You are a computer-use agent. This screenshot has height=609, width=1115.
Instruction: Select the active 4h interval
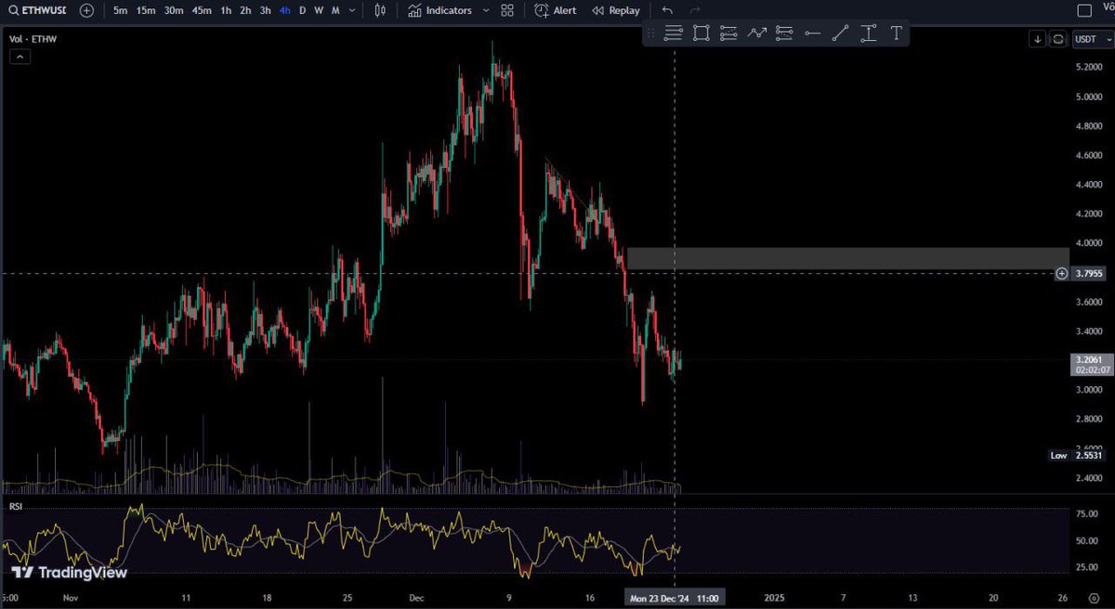coord(285,10)
